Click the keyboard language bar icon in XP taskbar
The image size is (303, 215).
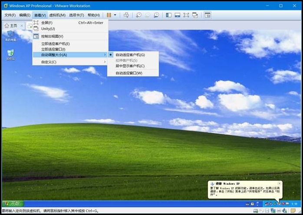pos(247,204)
